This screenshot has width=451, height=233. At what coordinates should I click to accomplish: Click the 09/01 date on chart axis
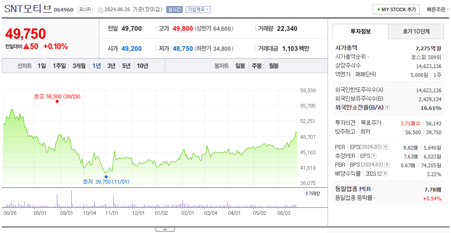coord(67,213)
